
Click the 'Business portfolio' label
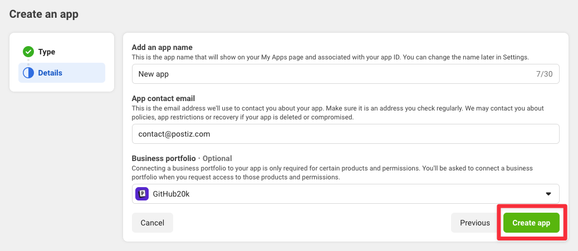(x=164, y=158)
